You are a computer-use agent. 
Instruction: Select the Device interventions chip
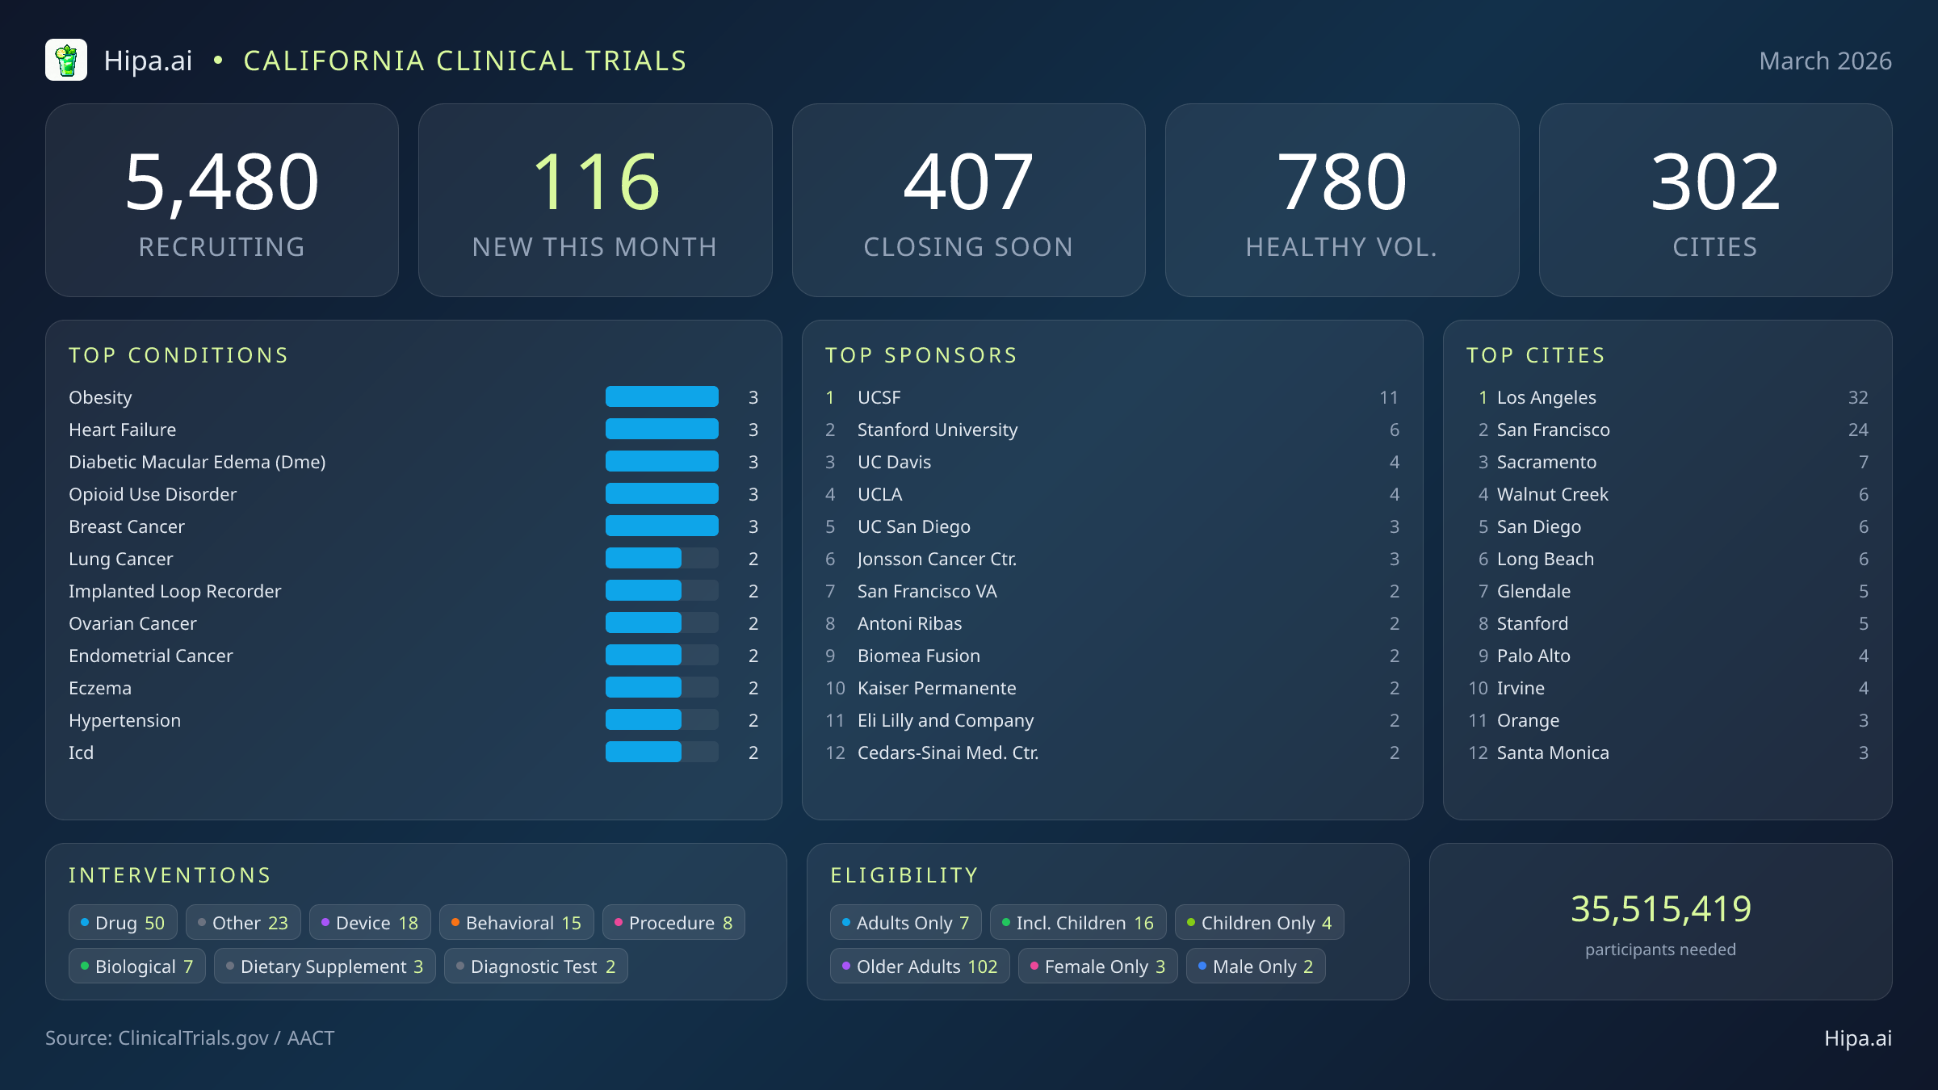[370, 922]
